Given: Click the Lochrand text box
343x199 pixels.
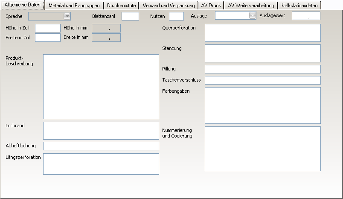Looking at the screenshot, I should point(101,131).
